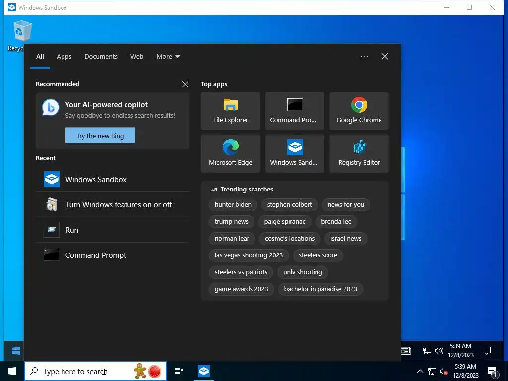
Task: Show hidden icons in host system tray
Action: point(420,371)
